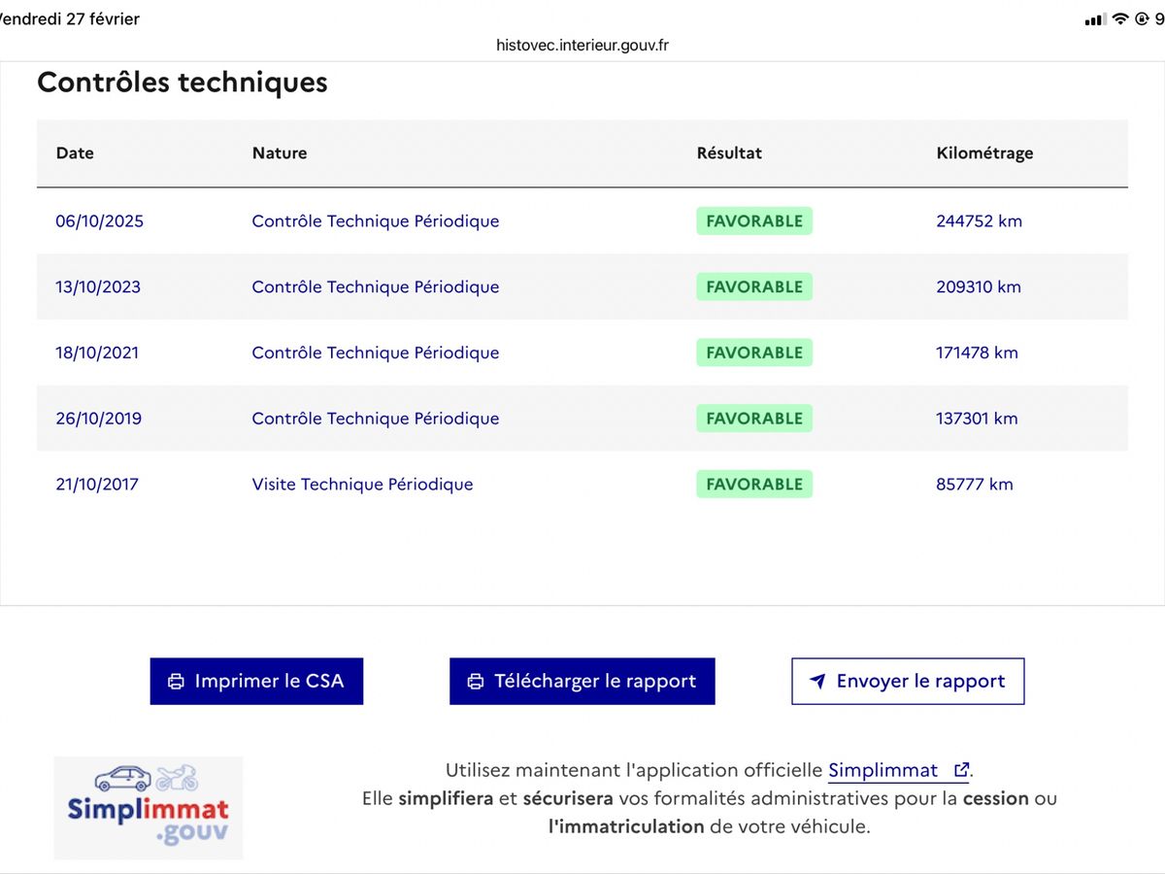This screenshot has height=874, width=1165.
Task: Click the Envoyer le rapport button
Action: point(908,682)
